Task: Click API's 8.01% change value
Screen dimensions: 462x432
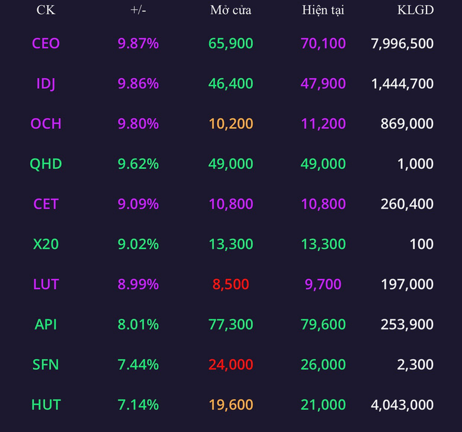Action: point(138,324)
